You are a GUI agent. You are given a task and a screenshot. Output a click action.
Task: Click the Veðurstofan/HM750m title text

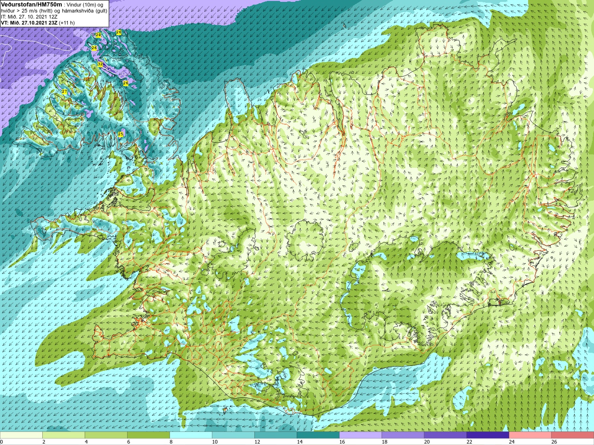click(31, 4)
